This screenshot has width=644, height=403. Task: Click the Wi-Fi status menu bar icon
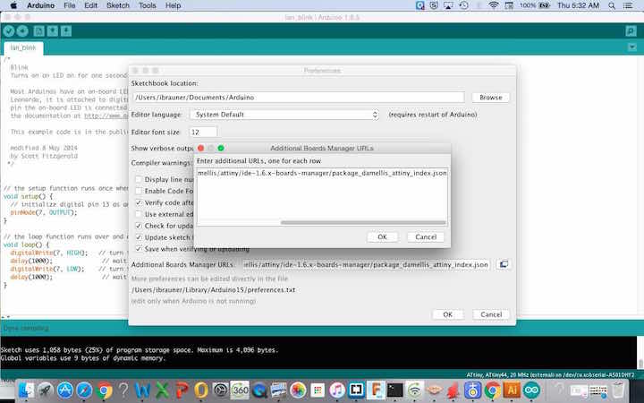[x=493, y=5]
